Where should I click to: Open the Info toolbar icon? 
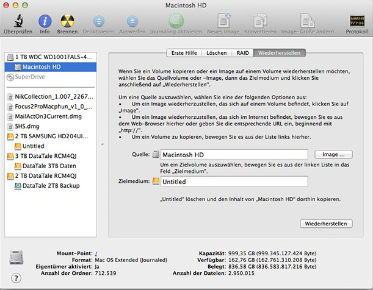(x=45, y=21)
